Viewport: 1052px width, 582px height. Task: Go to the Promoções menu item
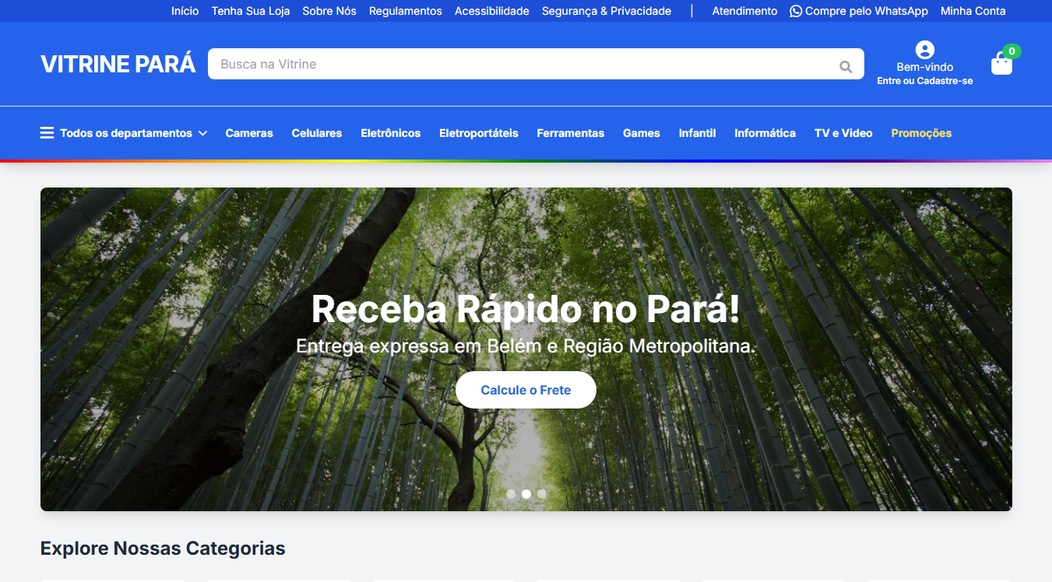pyautogui.click(x=921, y=133)
